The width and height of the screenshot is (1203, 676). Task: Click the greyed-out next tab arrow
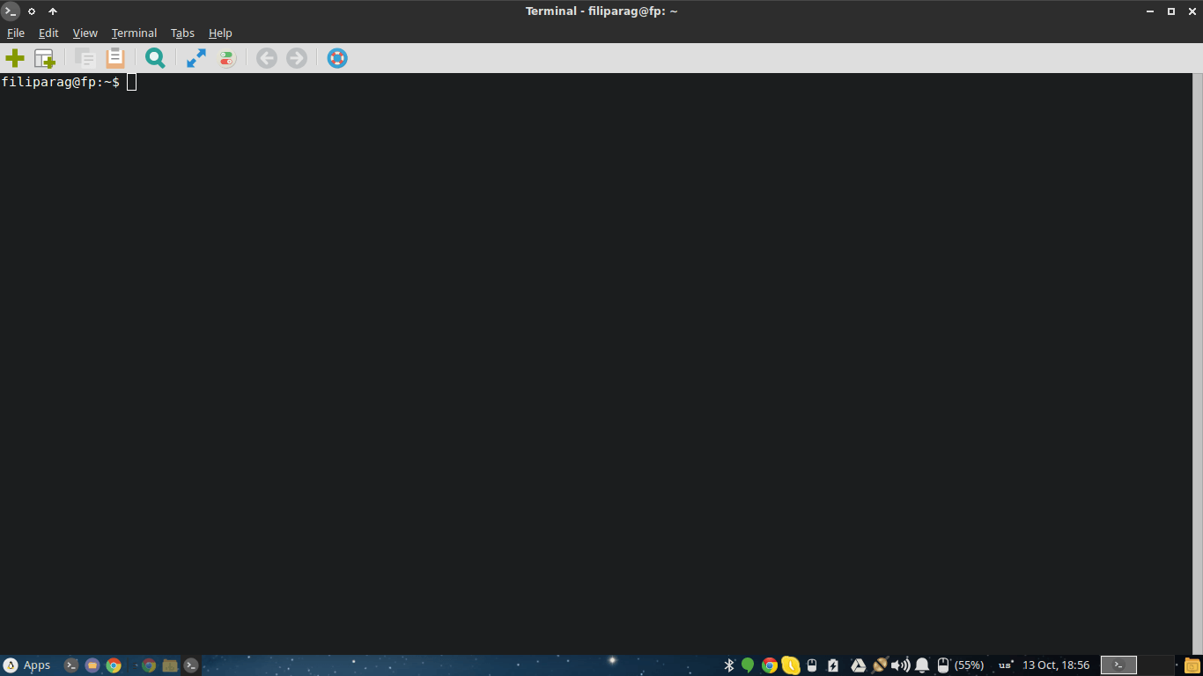tap(297, 58)
